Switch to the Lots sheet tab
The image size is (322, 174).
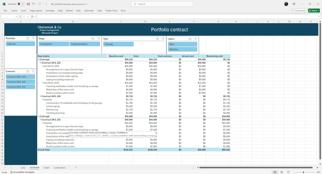click(x=23, y=168)
